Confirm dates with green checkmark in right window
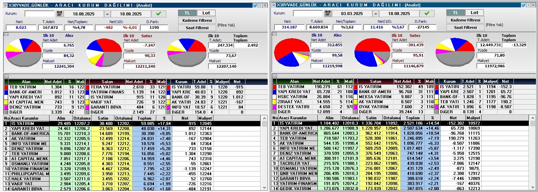 [427, 13]
